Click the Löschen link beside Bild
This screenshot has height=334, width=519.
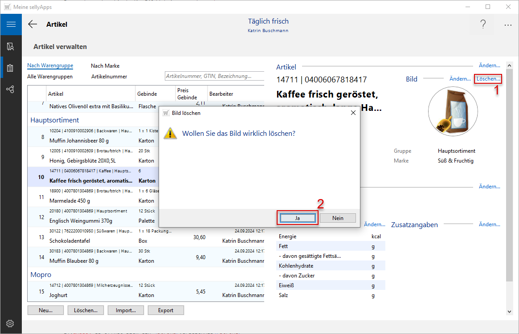[x=488, y=79]
